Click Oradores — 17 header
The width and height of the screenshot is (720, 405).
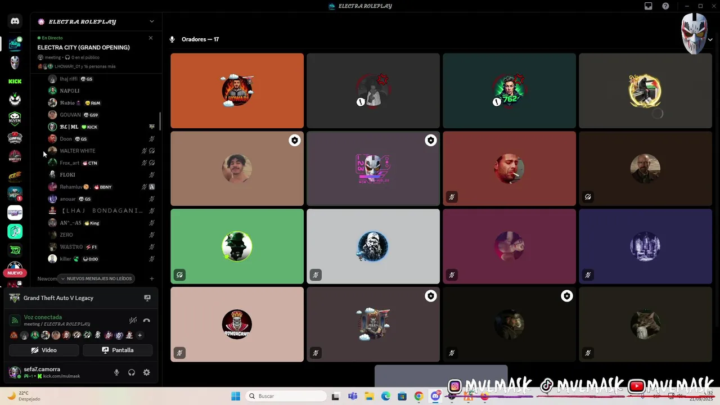pos(200,39)
